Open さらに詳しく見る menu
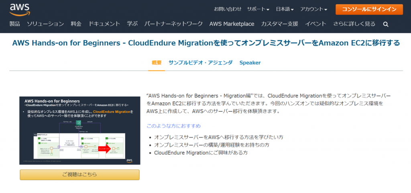Viewport: 411px width, 193px height. (x=354, y=24)
